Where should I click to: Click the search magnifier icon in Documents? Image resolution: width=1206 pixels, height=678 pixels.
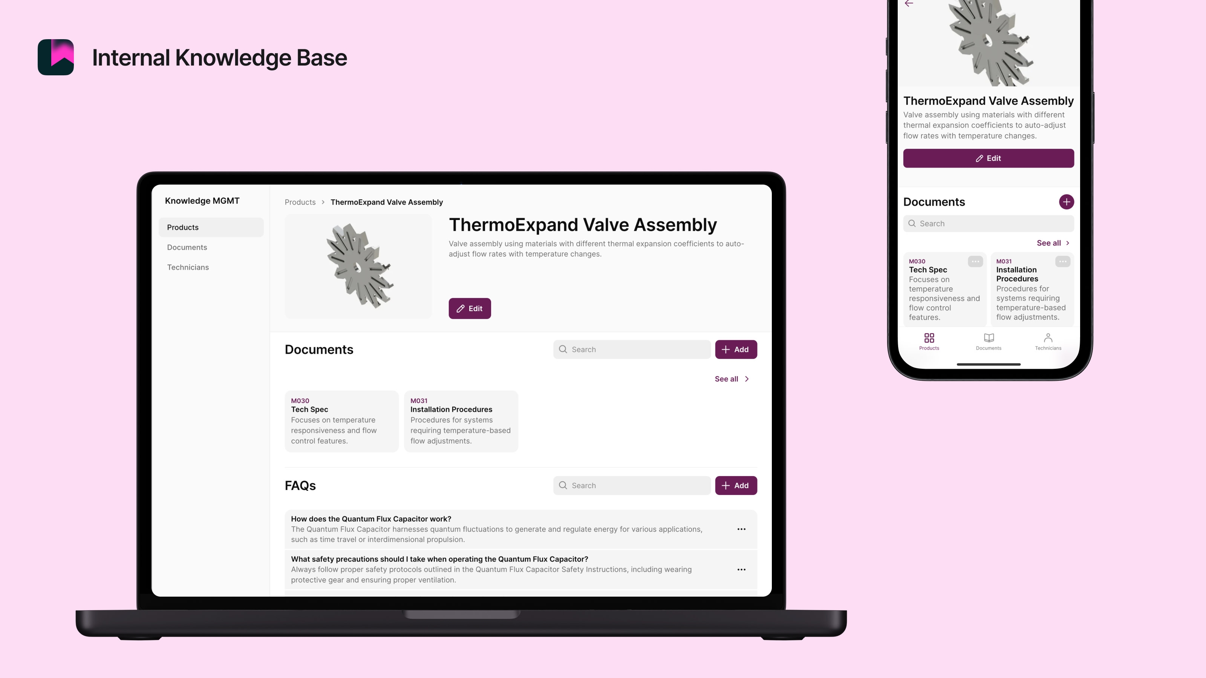pos(563,348)
